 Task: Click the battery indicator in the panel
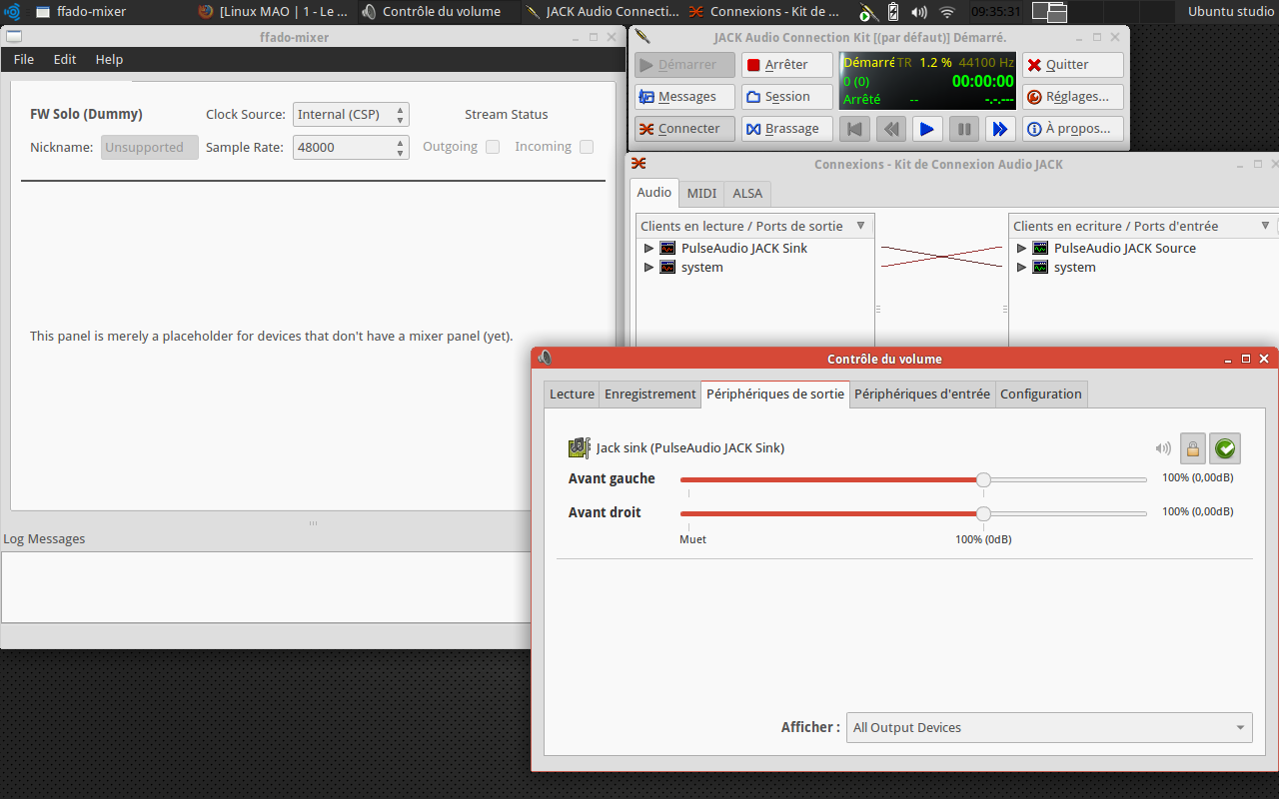point(893,12)
